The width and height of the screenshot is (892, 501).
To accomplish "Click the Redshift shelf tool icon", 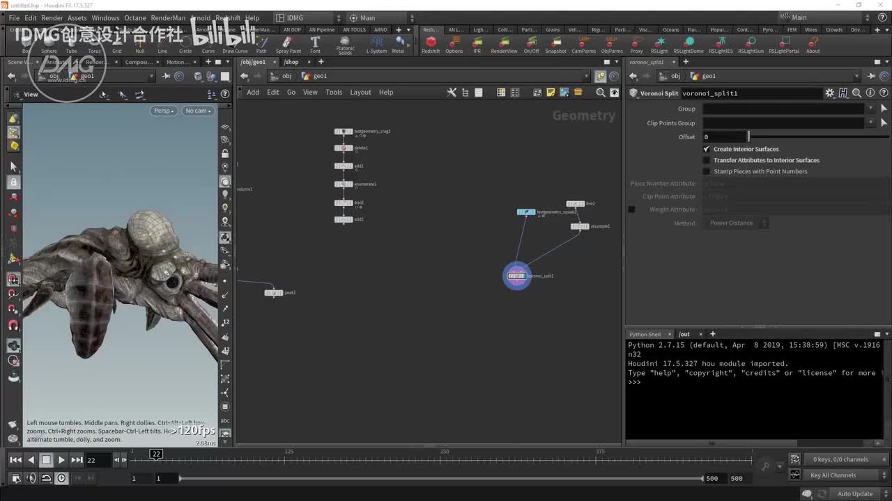I will (x=431, y=43).
